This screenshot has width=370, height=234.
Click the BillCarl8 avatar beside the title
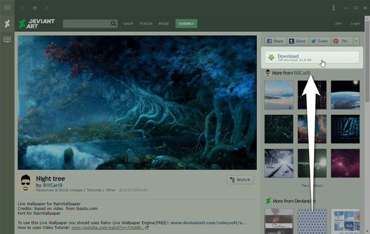tap(25, 182)
